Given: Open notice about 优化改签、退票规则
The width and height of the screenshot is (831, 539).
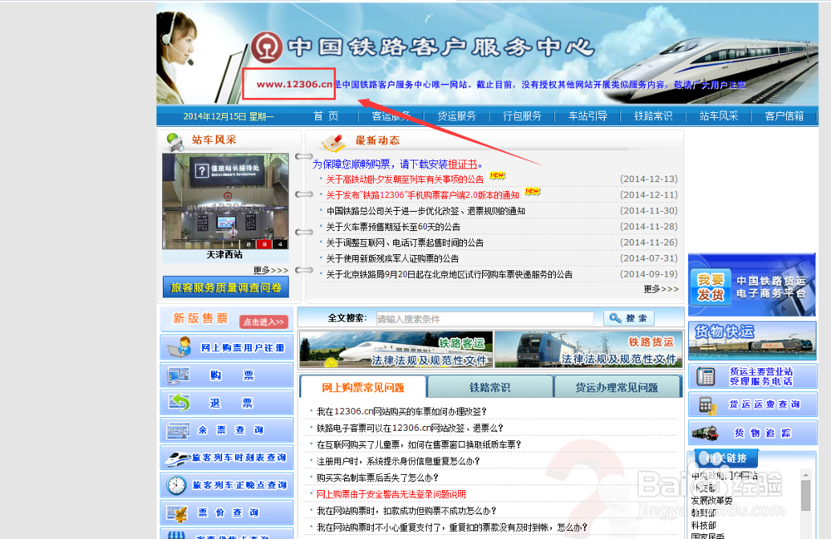Looking at the screenshot, I should (425, 211).
